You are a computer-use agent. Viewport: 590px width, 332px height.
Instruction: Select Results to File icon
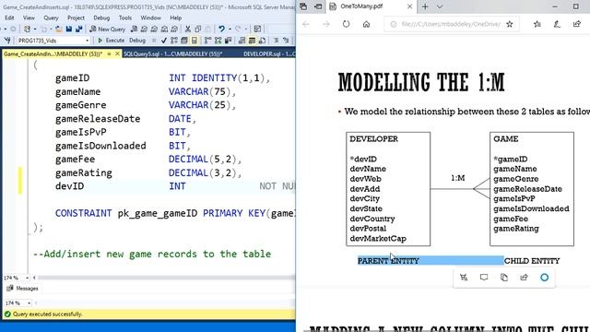point(262,41)
